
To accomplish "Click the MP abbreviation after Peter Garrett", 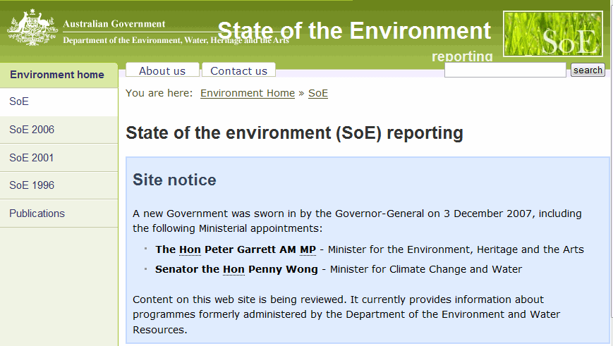I will pos(308,249).
